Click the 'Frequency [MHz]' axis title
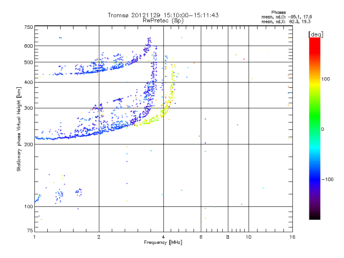The image size is (344, 258). [x=163, y=243]
